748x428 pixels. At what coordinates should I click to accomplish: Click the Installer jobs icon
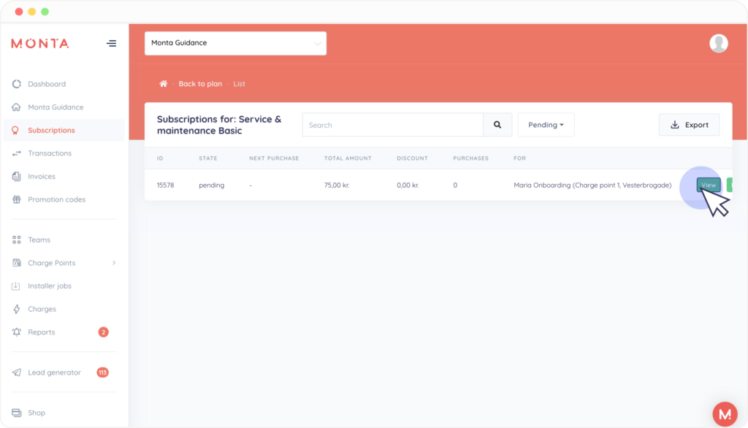16,286
